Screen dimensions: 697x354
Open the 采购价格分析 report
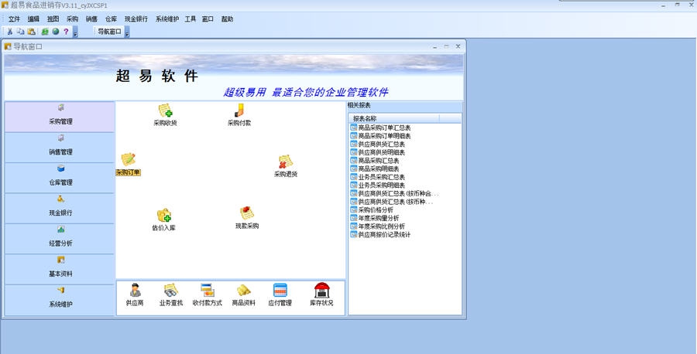pyautogui.click(x=376, y=209)
